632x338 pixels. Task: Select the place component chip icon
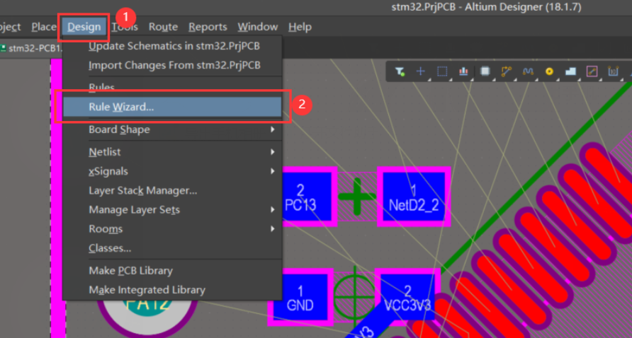pyautogui.click(x=485, y=71)
